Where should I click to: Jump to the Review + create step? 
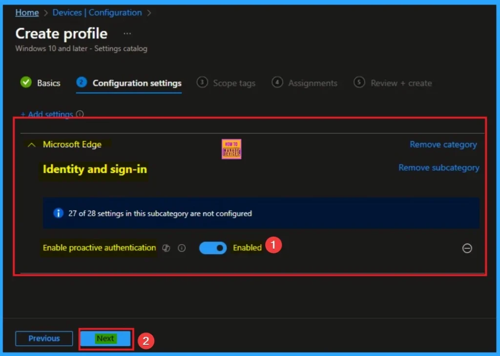(393, 83)
